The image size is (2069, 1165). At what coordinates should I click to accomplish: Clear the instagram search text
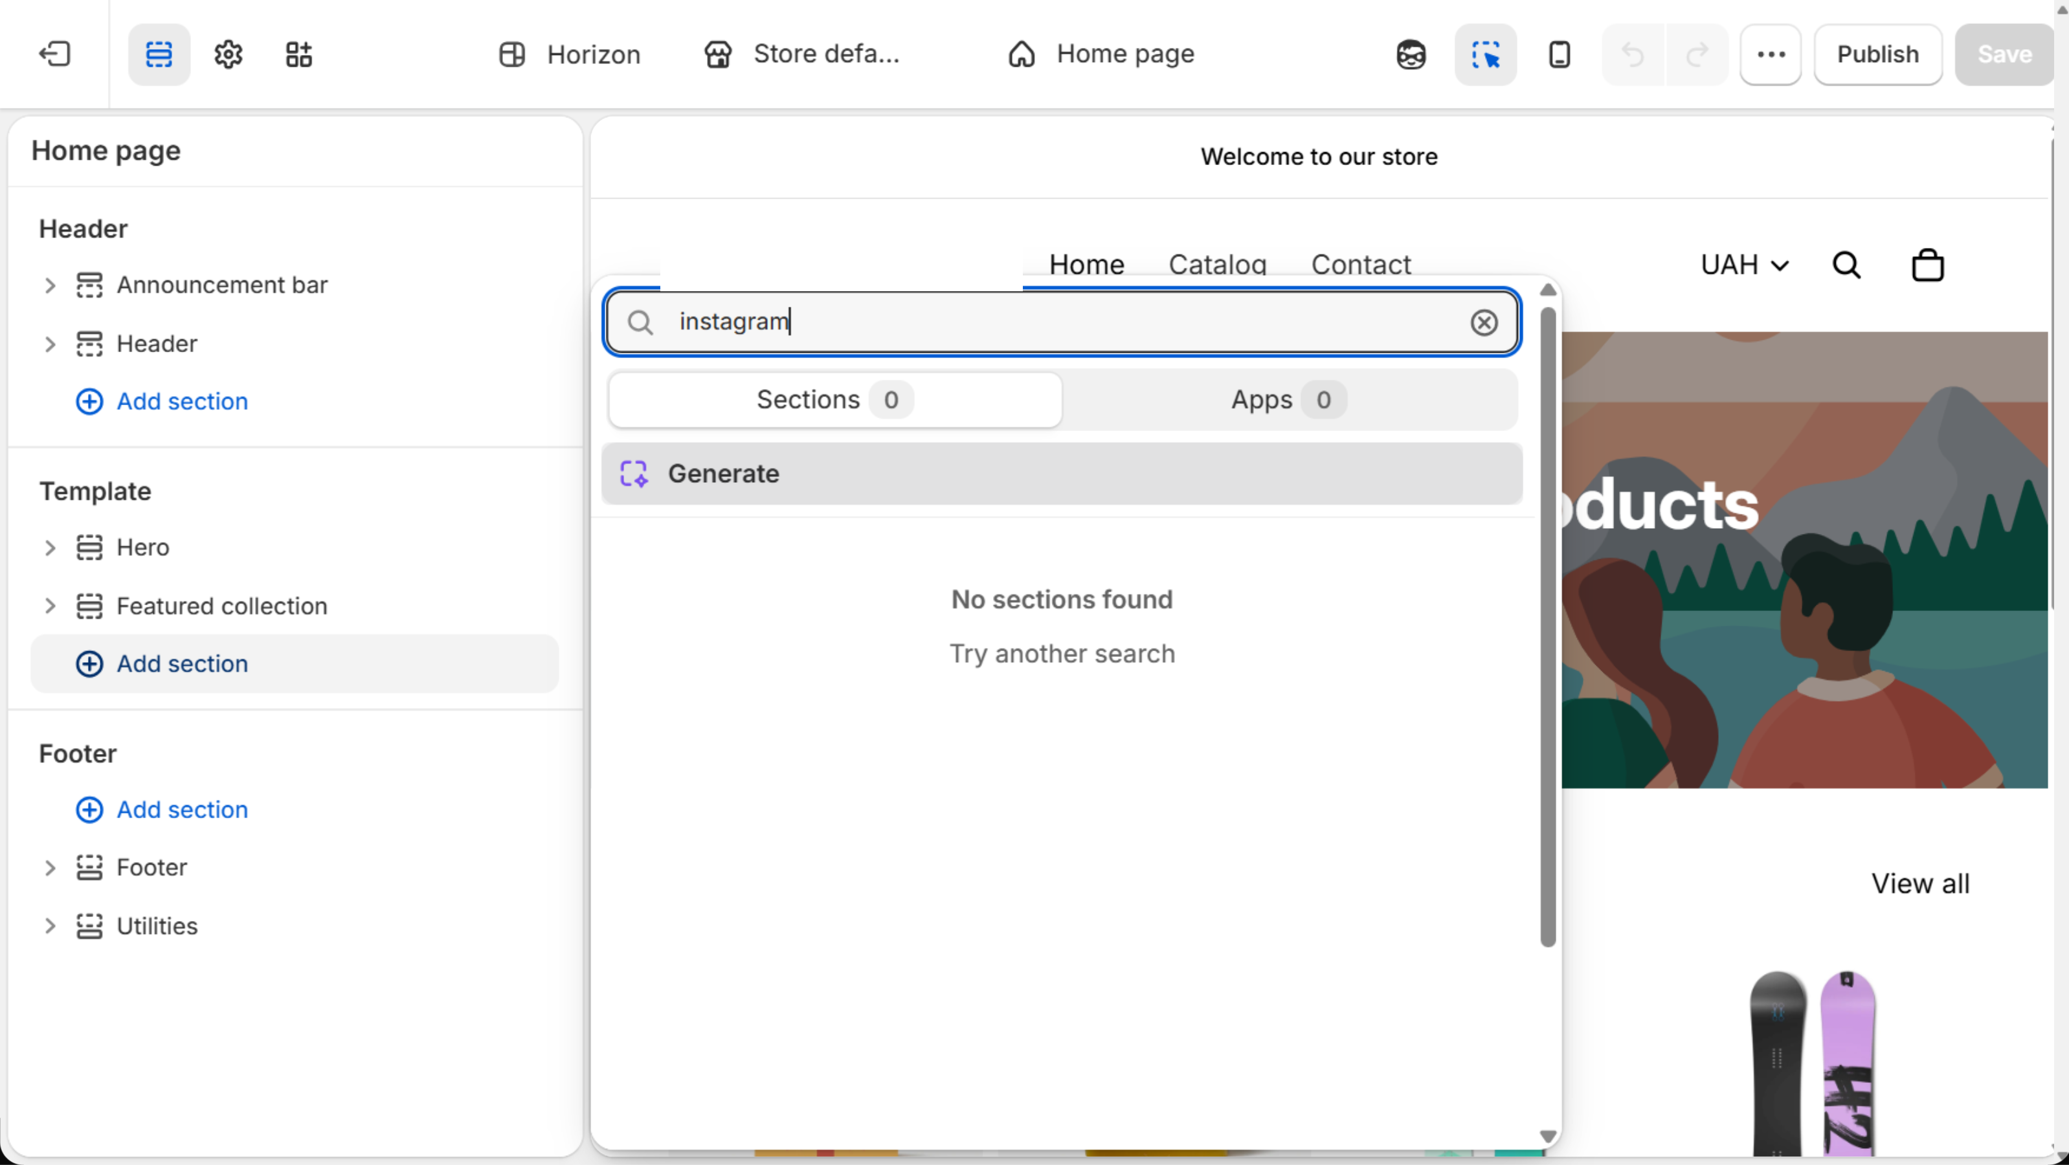pyautogui.click(x=1484, y=322)
